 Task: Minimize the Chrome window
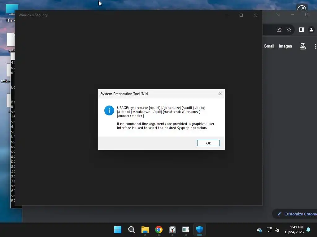click(293, 15)
